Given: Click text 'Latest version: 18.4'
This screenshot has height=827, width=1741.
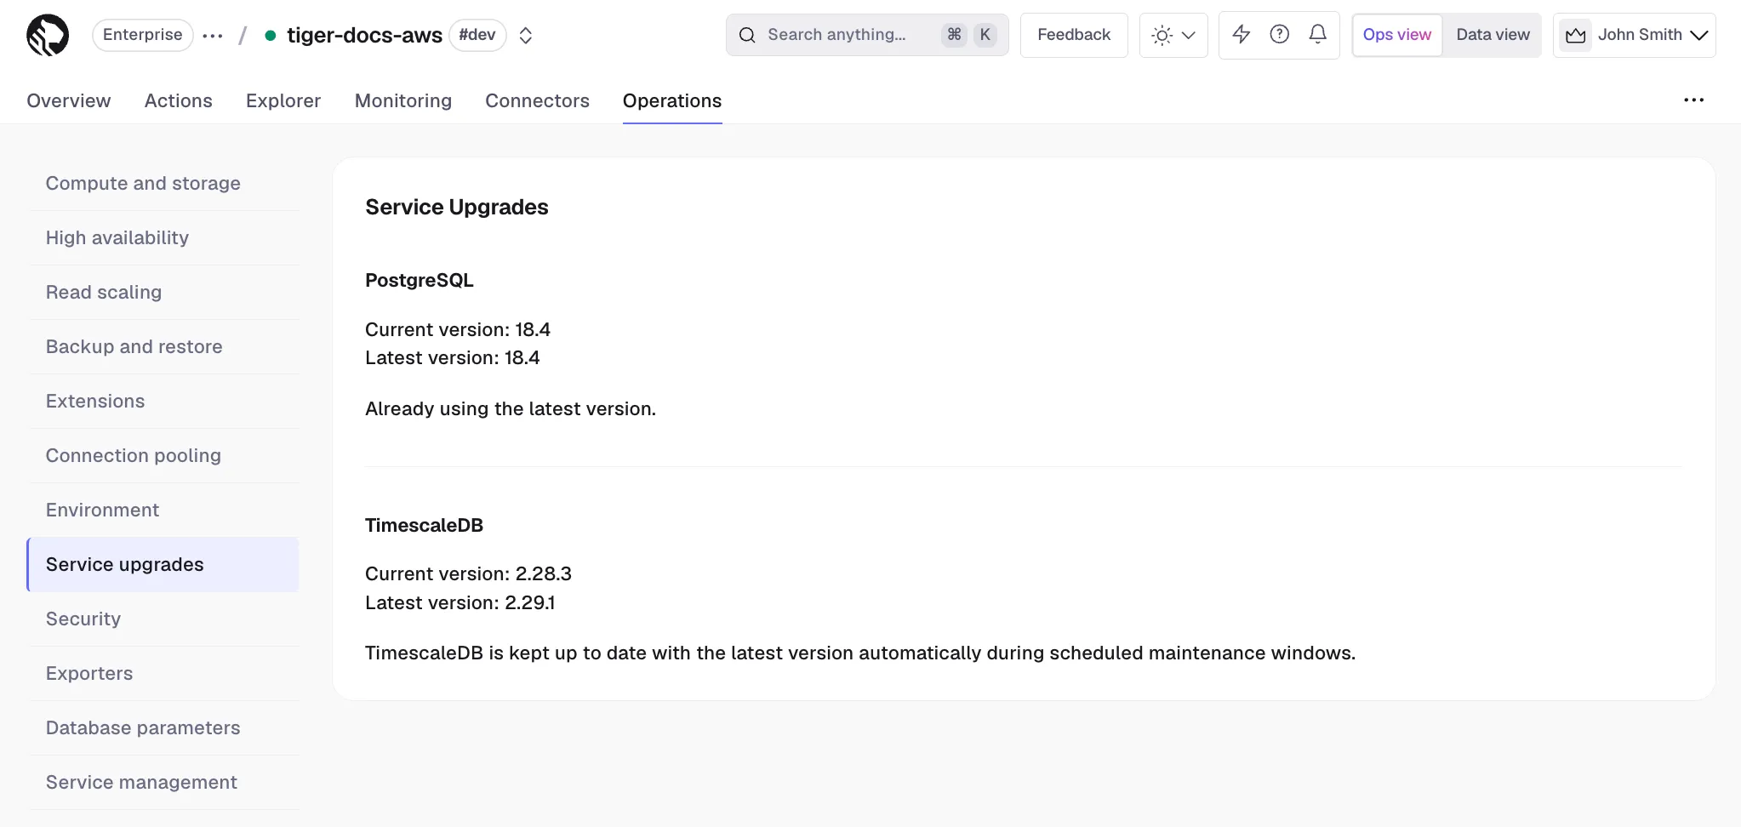Looking at the screenshot, I should click(x=453, y=357).
